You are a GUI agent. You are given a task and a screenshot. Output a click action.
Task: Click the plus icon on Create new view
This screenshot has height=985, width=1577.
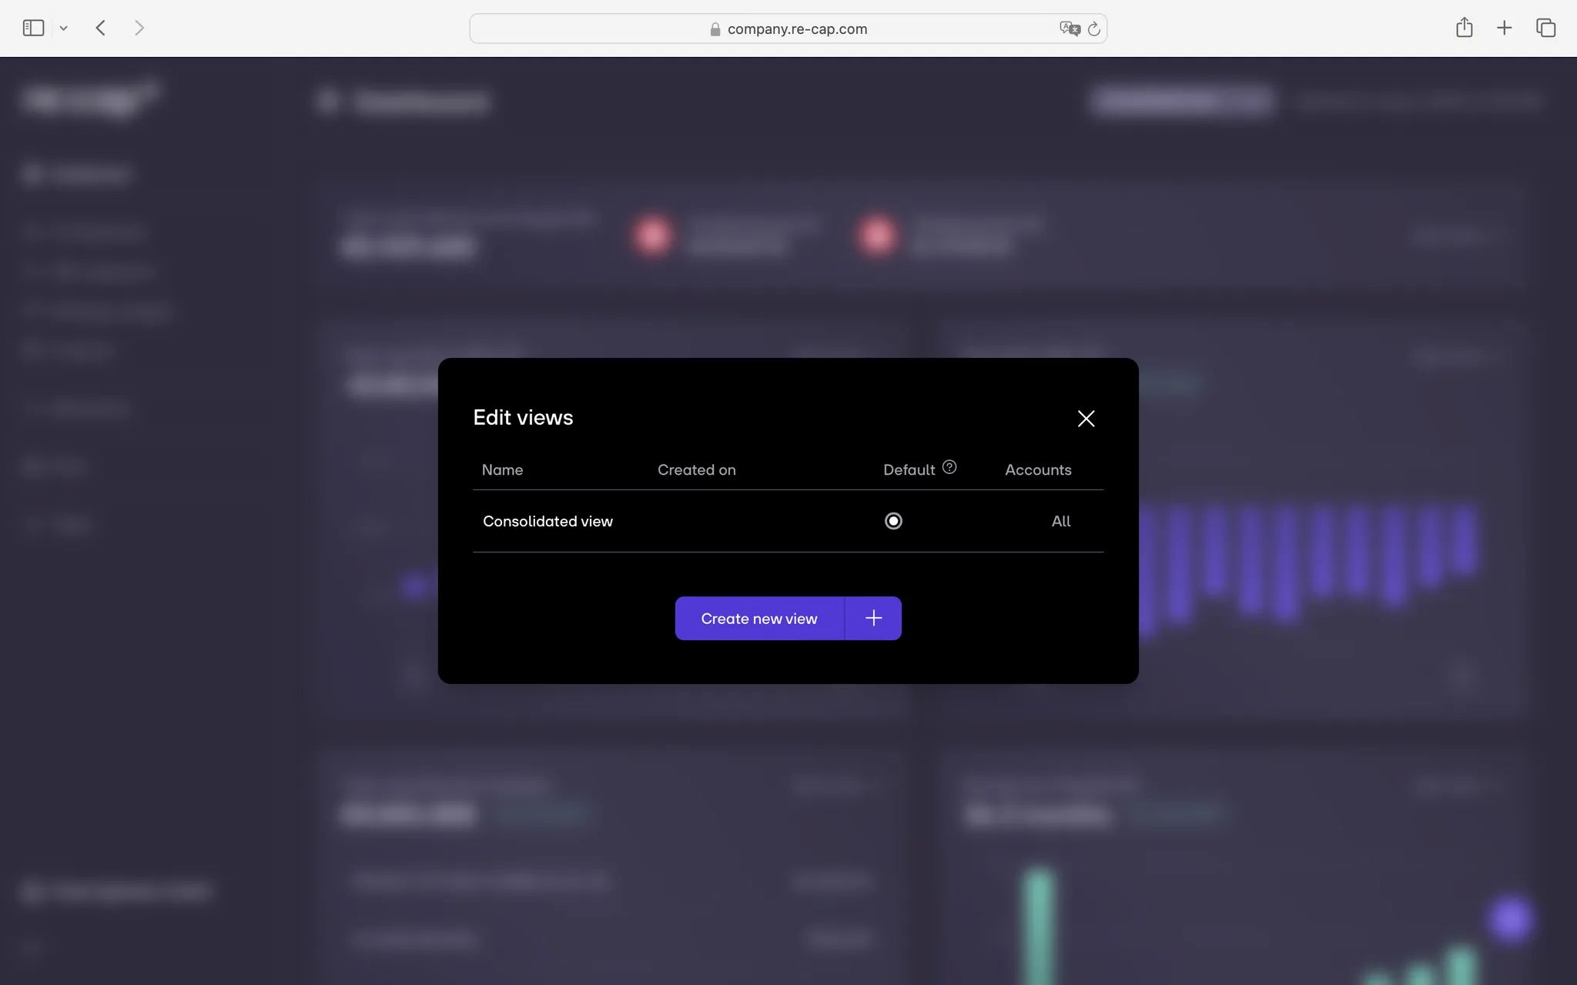coord(873,617)
